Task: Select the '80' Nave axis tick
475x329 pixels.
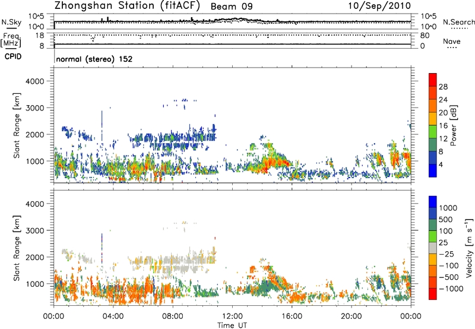Action: pos(425,36)
